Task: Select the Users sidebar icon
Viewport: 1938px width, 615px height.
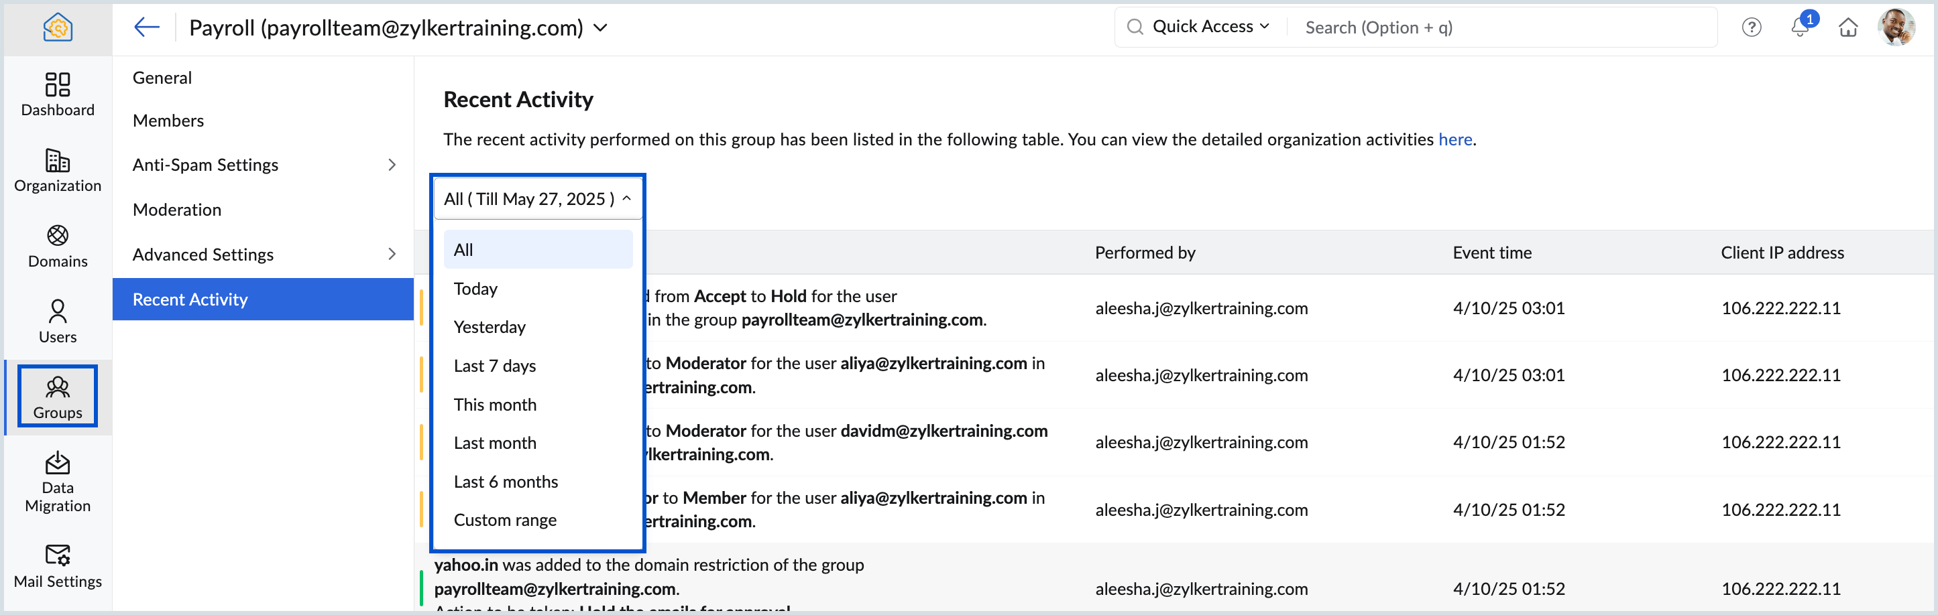Action: tap(57, 322)
